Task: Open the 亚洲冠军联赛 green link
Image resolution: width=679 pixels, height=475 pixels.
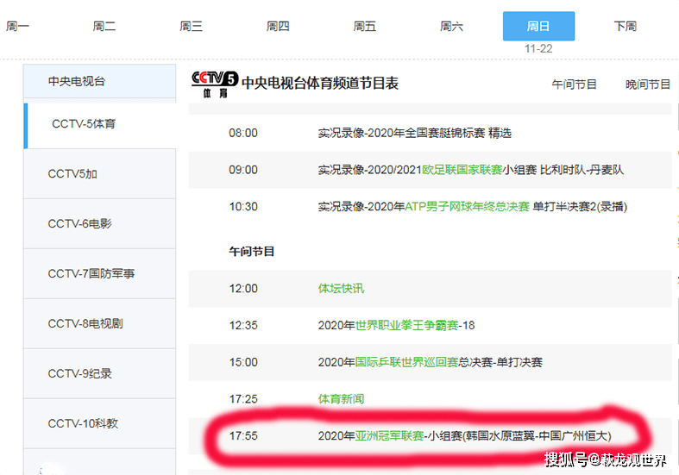Action: click(389, 435)
